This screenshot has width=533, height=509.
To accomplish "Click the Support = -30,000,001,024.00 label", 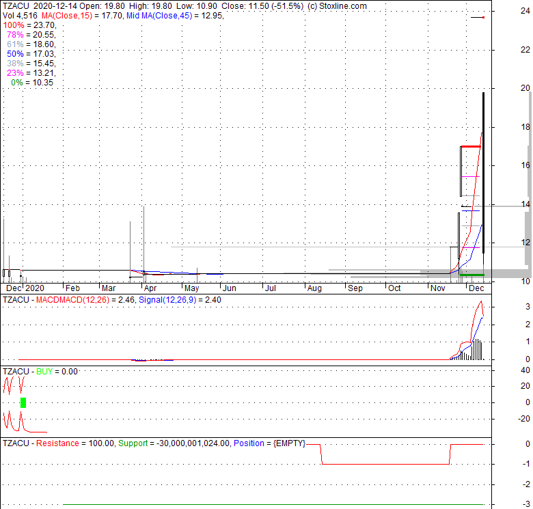I will [174, 443].
